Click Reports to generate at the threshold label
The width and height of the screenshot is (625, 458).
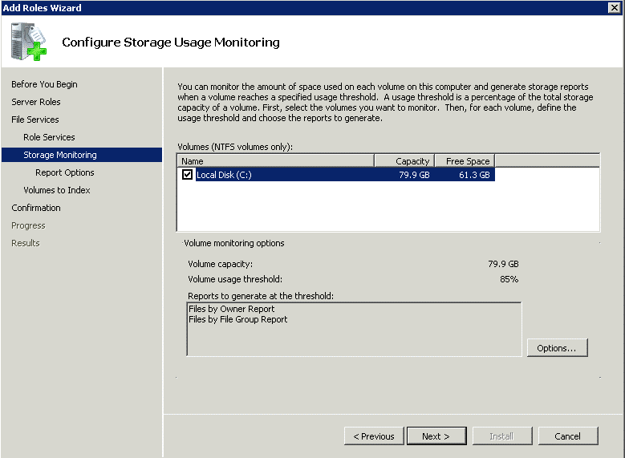point(261,296)
